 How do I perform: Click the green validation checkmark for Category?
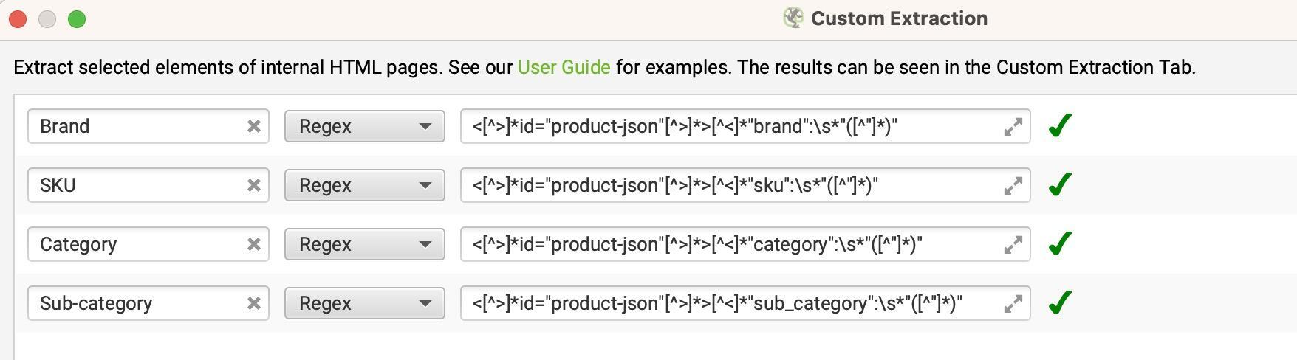point(1060,243)
